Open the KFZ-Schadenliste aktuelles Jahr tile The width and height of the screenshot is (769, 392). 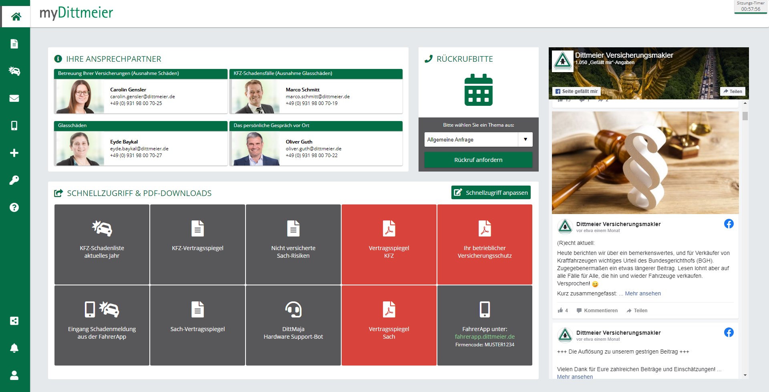[x=102, y=244]
